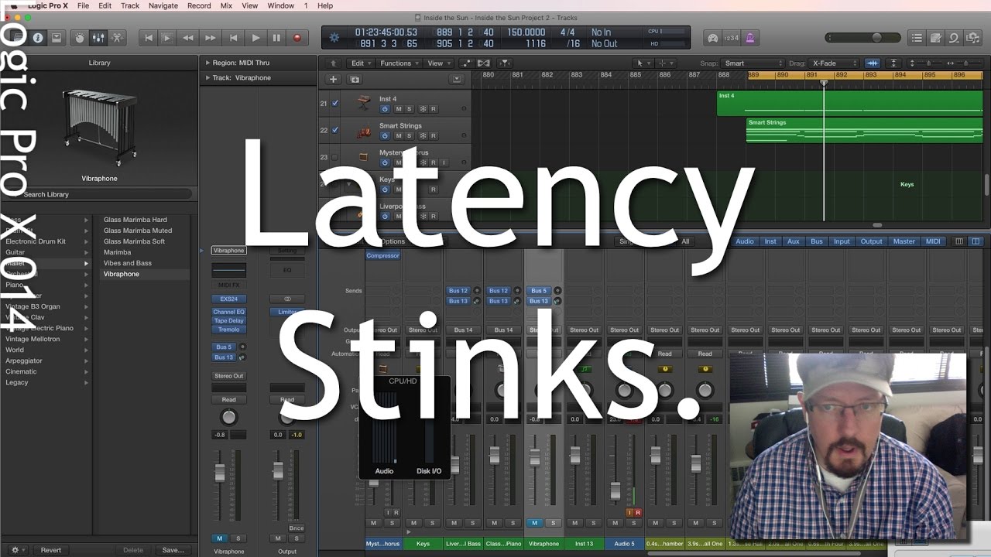Click the Go to Beginning transport button
The image size is (991, 557).
pyautogui.click(x=149, y=37)
